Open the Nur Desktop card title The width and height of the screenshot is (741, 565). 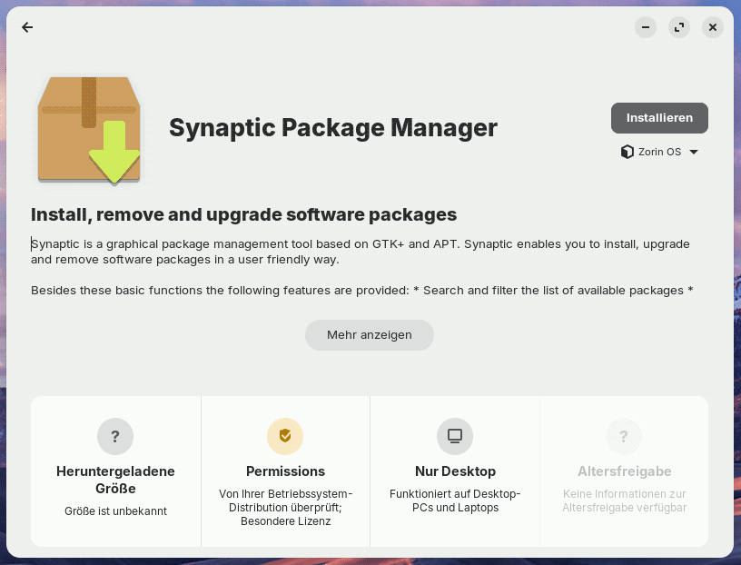(x=455, y=471)
